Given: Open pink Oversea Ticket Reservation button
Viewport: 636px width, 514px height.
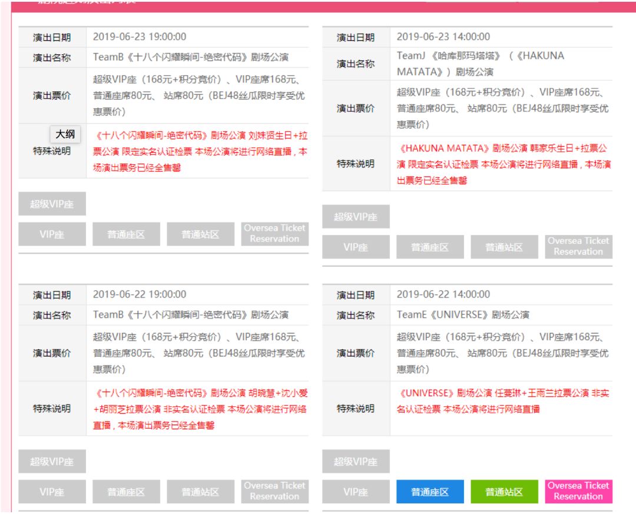Looking at the screenshot, I should 578,491.
